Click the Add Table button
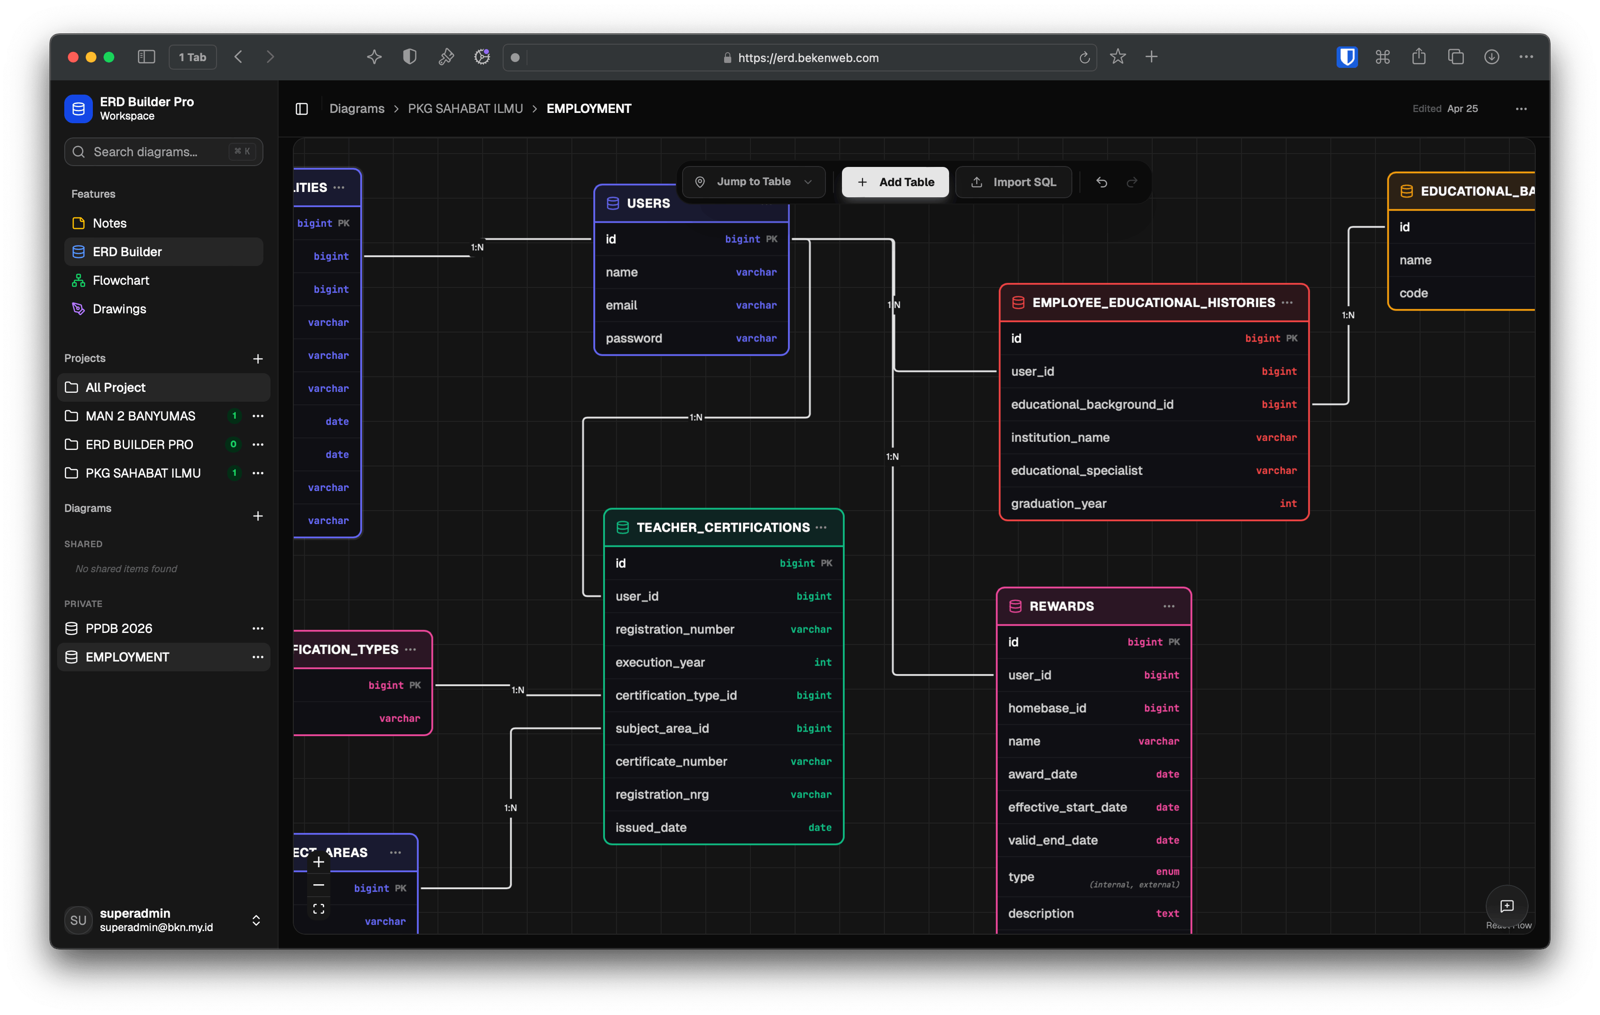The width and height of the screenshot is (1600, 1015). (x=895, y=182)
